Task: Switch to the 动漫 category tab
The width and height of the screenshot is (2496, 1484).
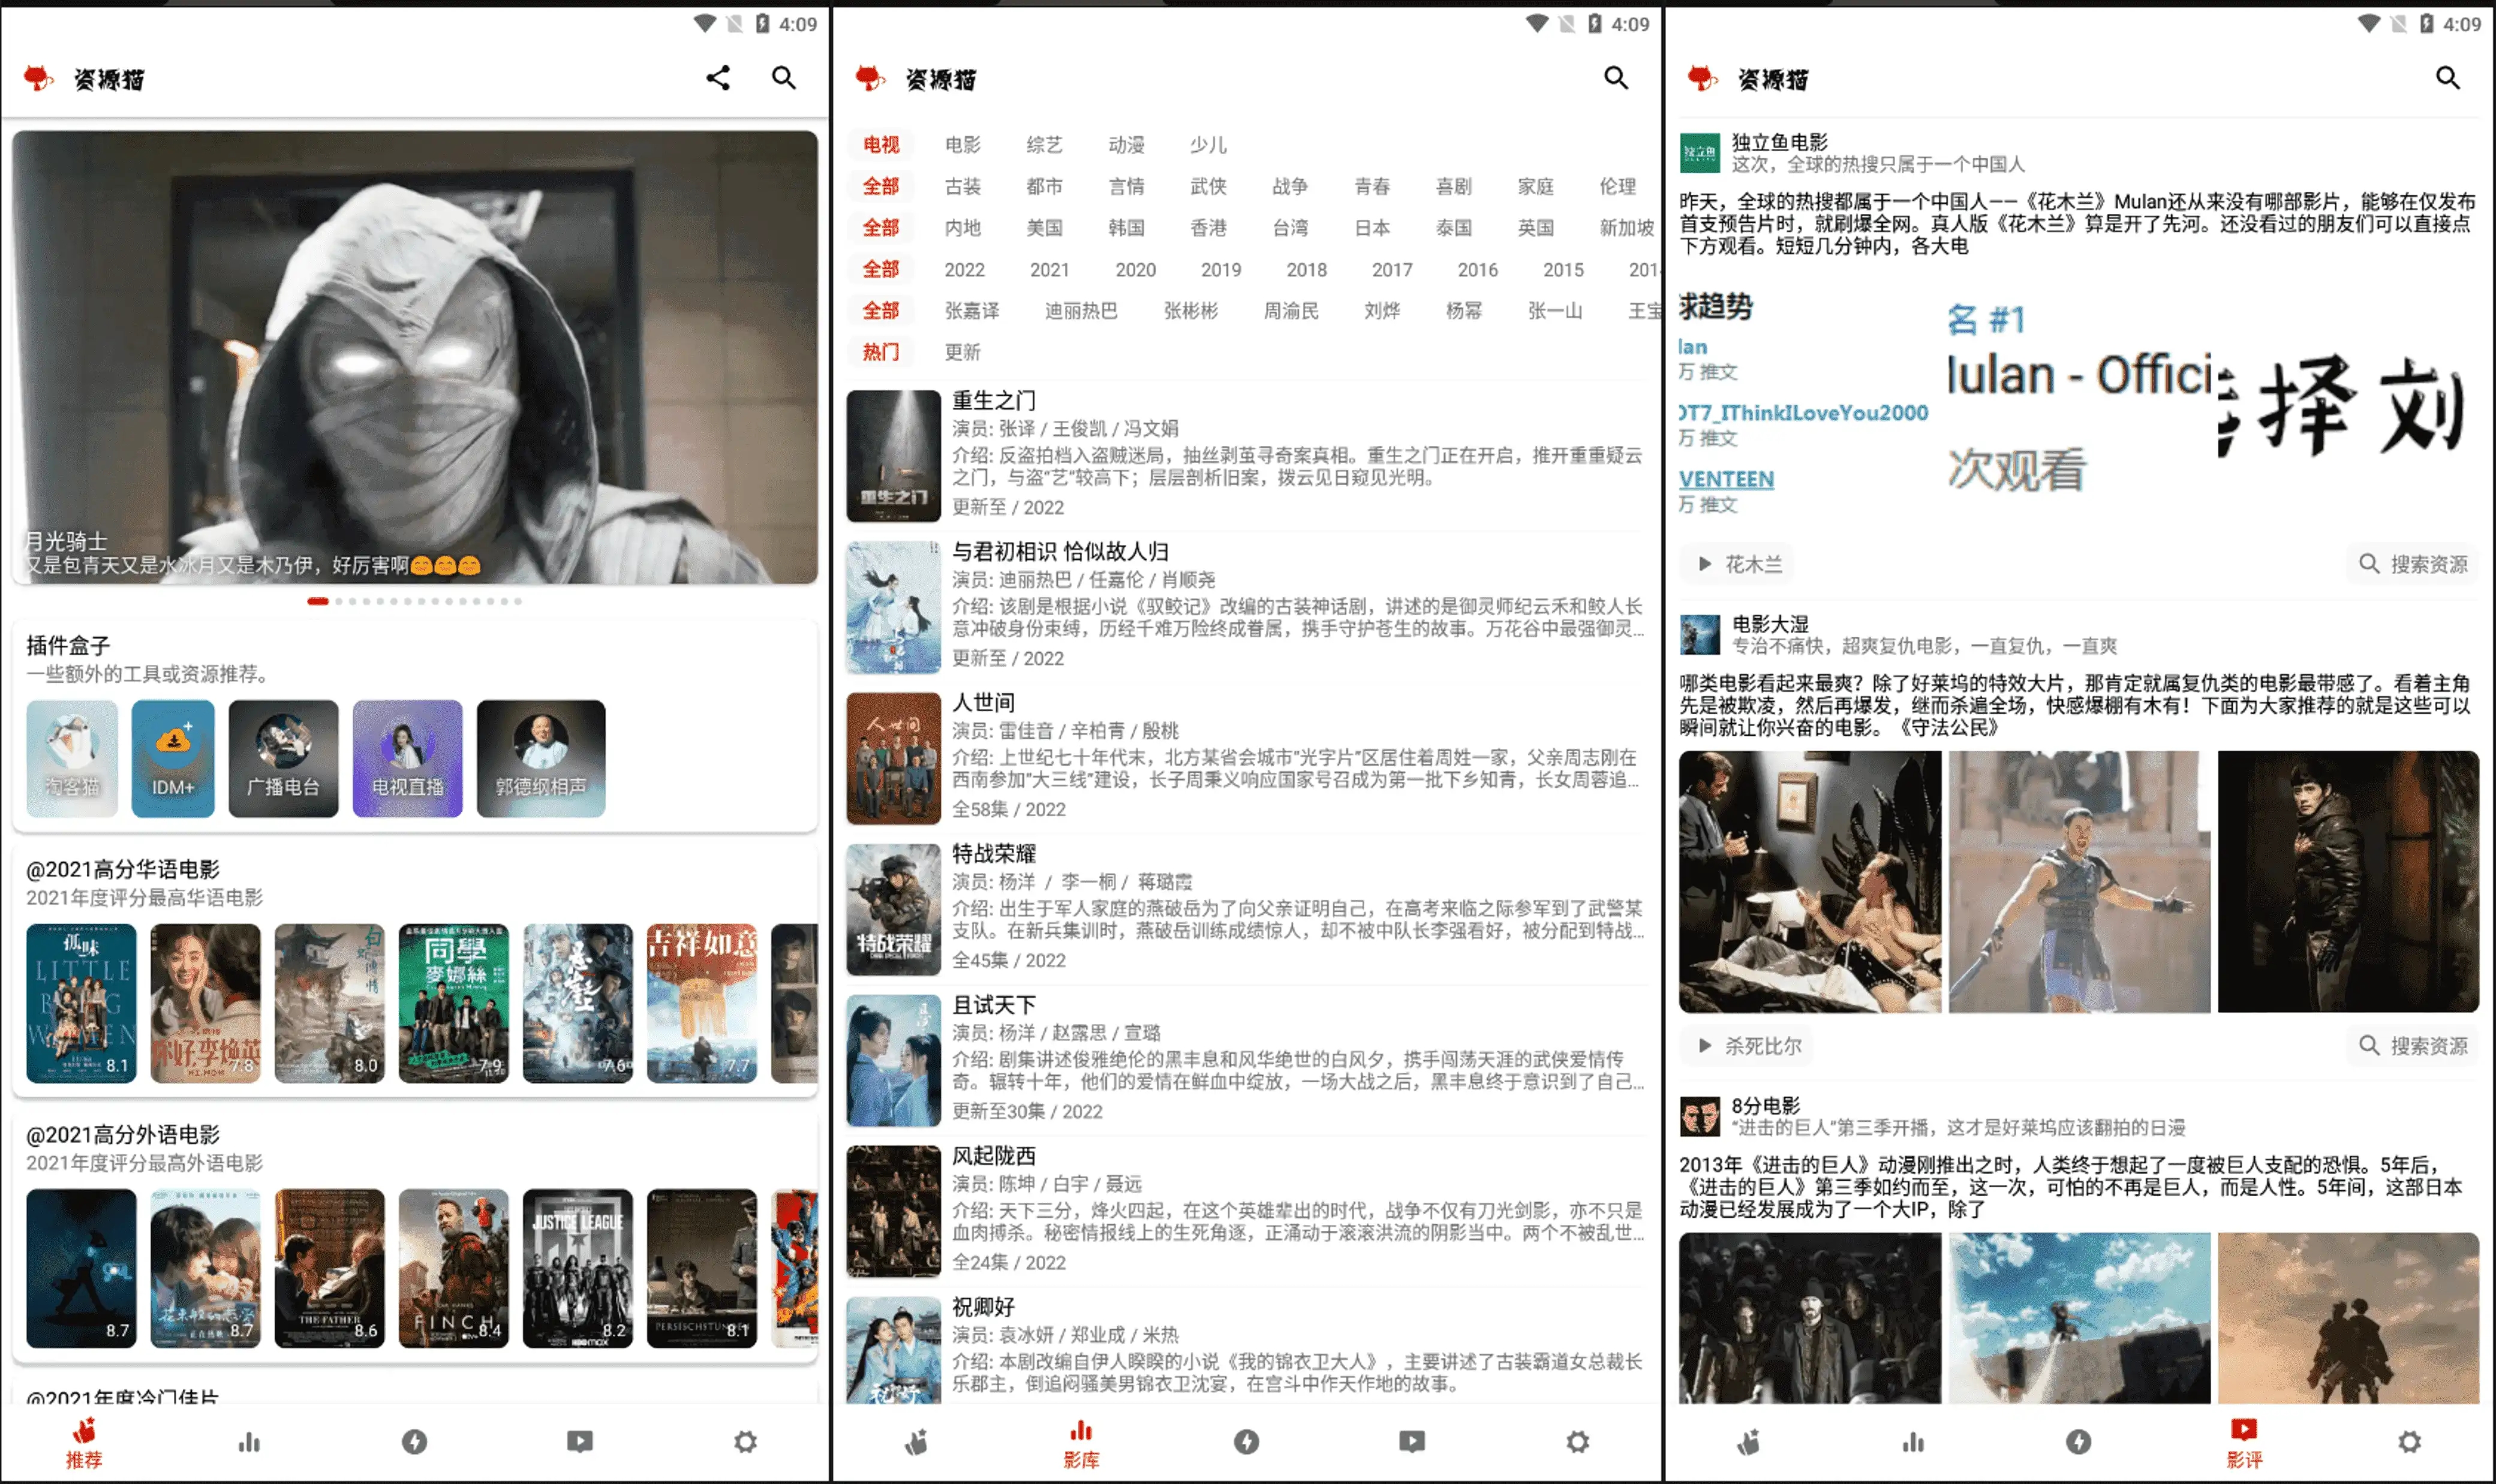Action: 1126,145
